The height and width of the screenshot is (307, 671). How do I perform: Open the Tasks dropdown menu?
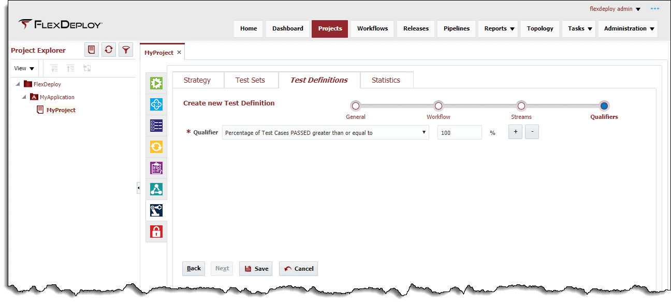tap(580, 28)
